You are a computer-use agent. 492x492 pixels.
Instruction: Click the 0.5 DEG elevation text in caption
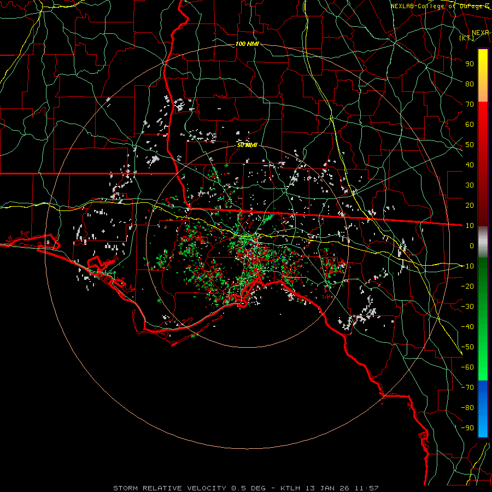(x=248, y=488)
